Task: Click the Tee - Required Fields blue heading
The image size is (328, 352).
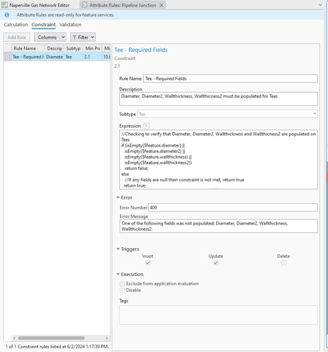Action: pyautogui.click(x=141, y=50)
